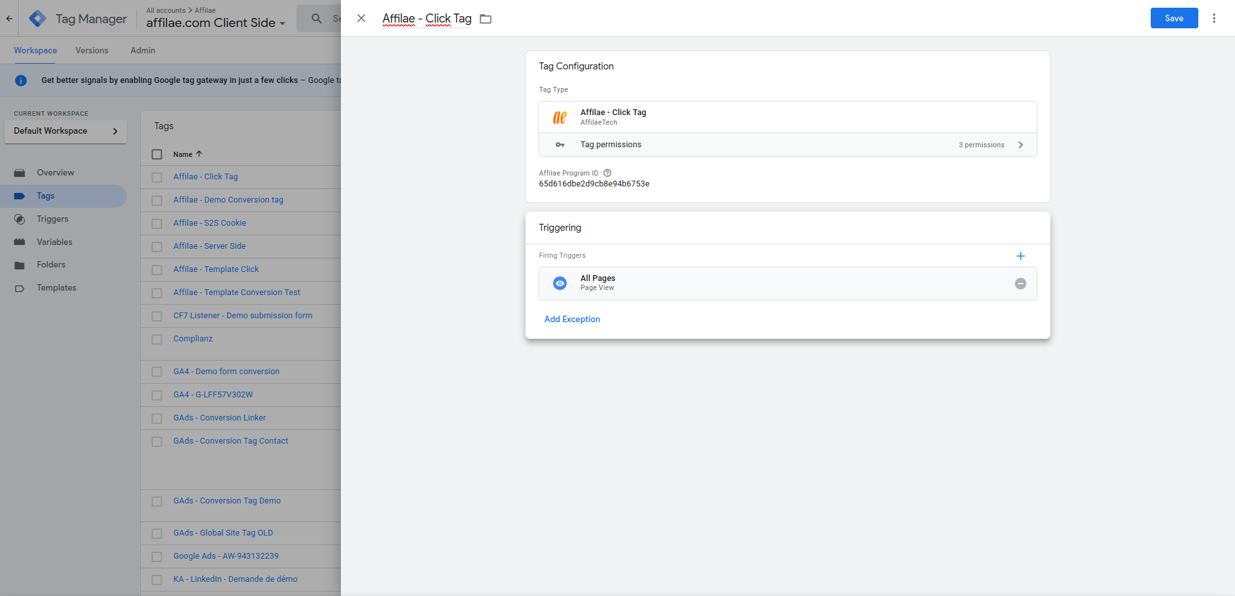Toggle the select-all checkbox in Name header
The height and width of the screenshot is (596, 1235).
tap(157, 154)
